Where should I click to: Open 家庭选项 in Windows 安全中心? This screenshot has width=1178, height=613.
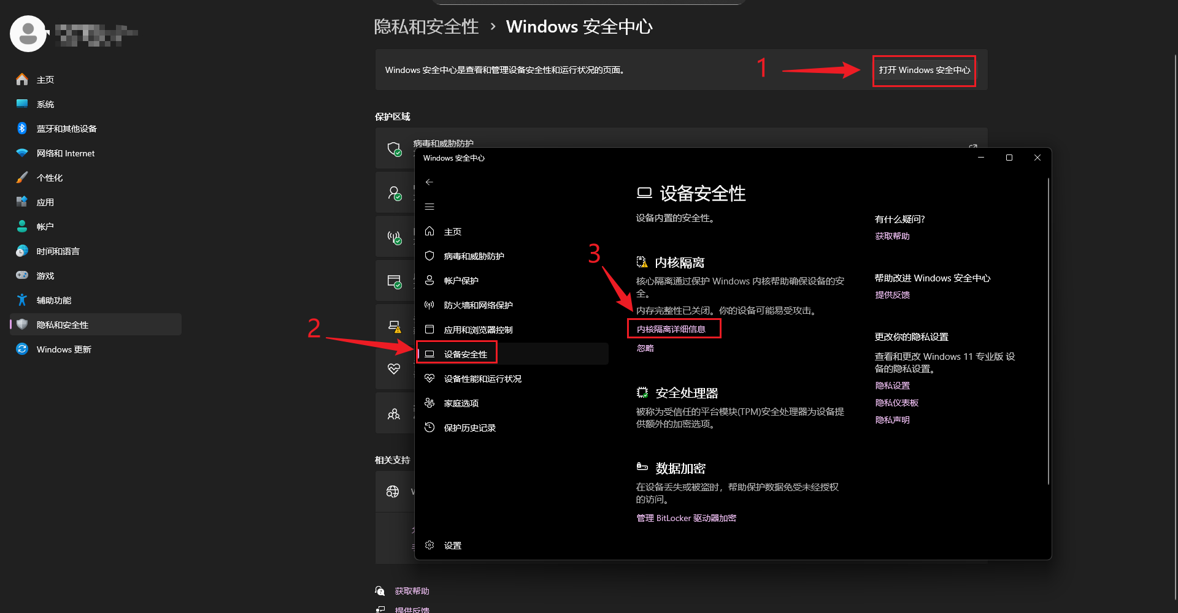[460, 403]
